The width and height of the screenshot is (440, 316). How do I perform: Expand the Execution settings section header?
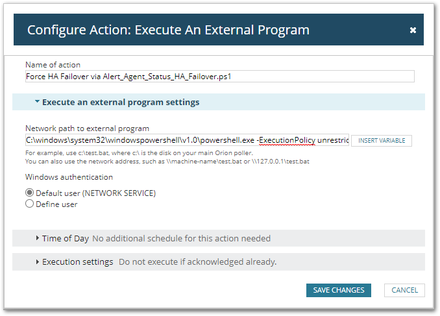[x=77, y=261]
